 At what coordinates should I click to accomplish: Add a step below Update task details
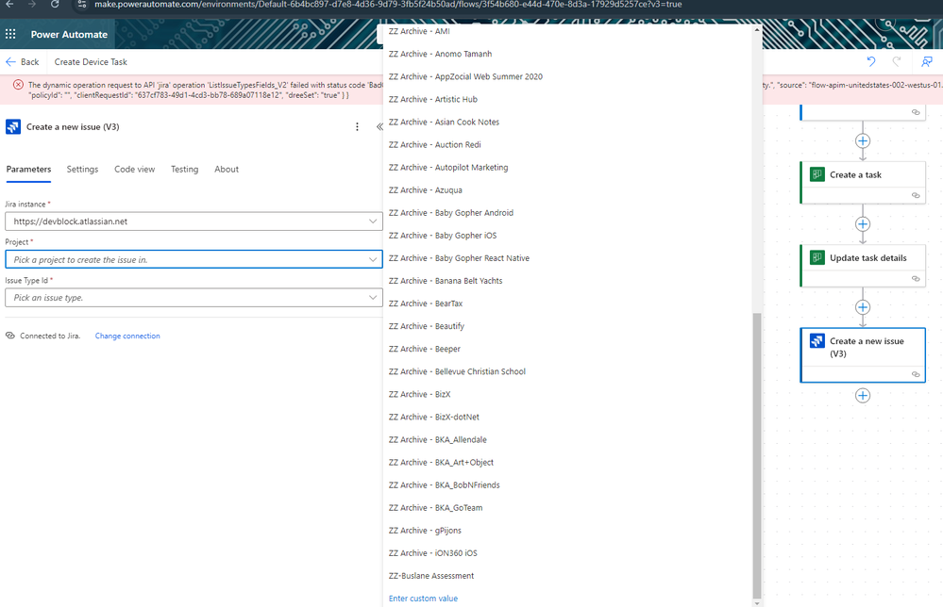click(863, 307)
